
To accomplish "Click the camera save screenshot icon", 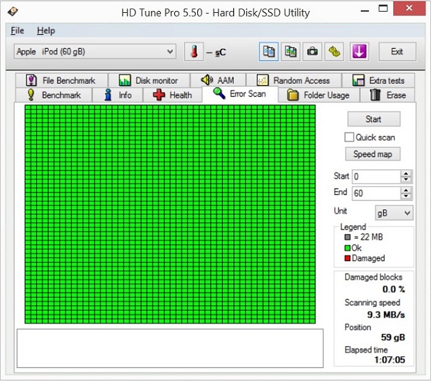I will coord(313,51).
